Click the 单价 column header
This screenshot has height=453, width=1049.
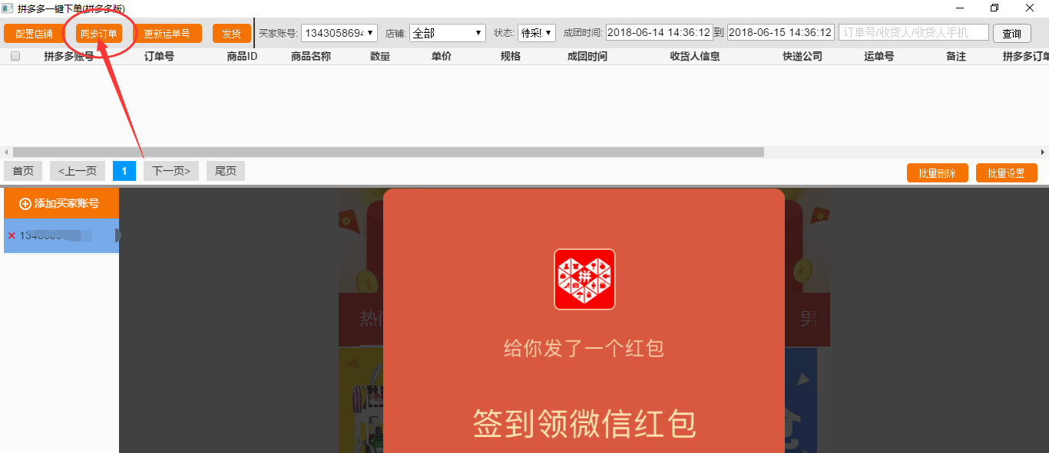(x=442, y=56)
